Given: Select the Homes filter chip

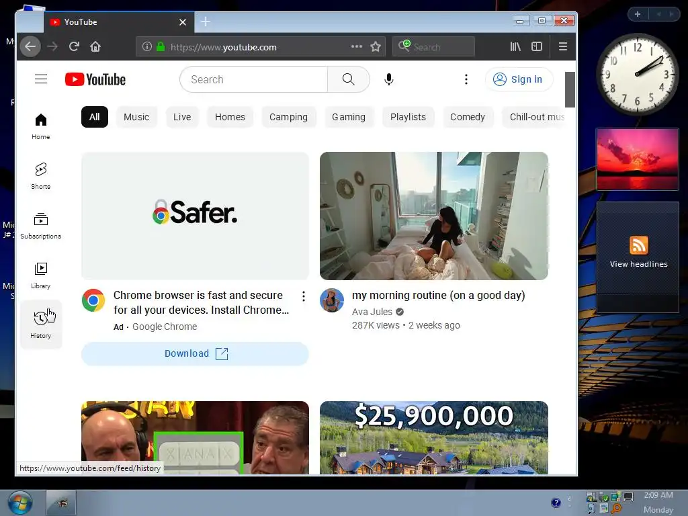Looking at the screenshot, I should tap(230, 117).
